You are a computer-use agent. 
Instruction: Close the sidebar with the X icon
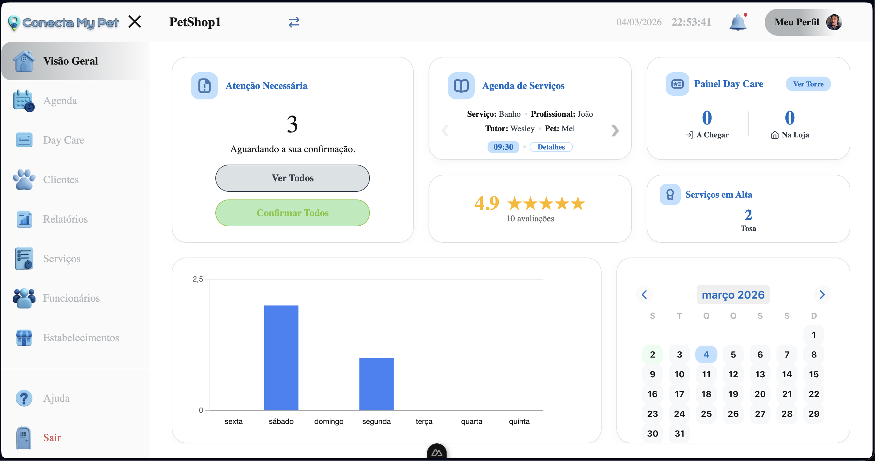pyautogui.click(x=135, y=22)
